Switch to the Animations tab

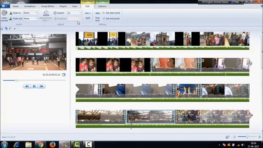point(30,6)
